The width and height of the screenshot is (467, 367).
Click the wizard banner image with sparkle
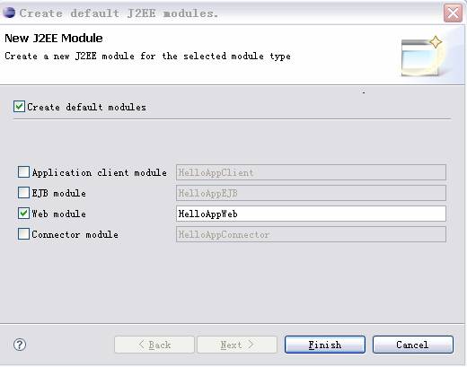click(x=422, y=56)
